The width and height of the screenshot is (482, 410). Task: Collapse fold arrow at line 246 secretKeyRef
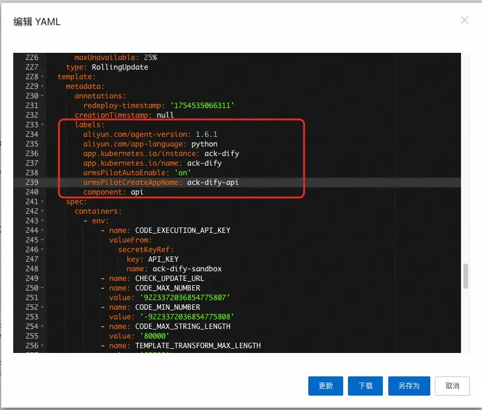43,250
